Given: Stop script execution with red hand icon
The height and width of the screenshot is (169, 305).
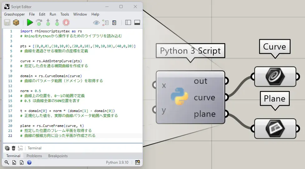Looking at the screenshot, I should pos(66,22).
